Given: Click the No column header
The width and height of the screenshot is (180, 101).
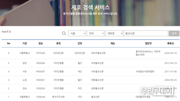Looking at the screenshot, I should click(x=9, y=43).
